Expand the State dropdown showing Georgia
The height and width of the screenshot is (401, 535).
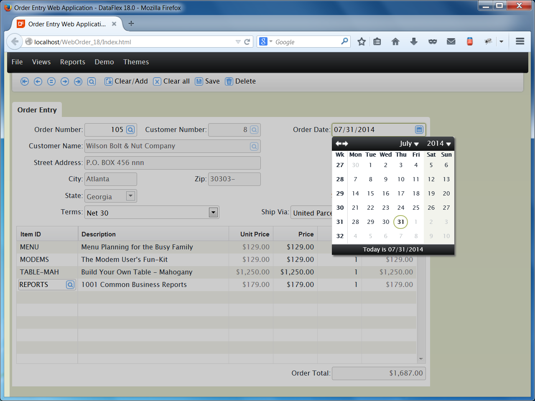tap(131, 195)
